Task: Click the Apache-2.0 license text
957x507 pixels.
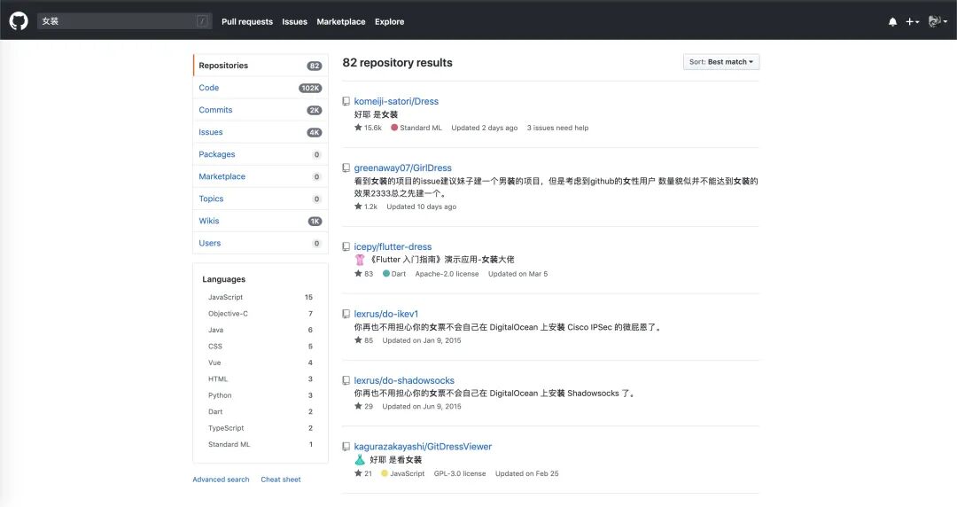Action: pos(447,274)
